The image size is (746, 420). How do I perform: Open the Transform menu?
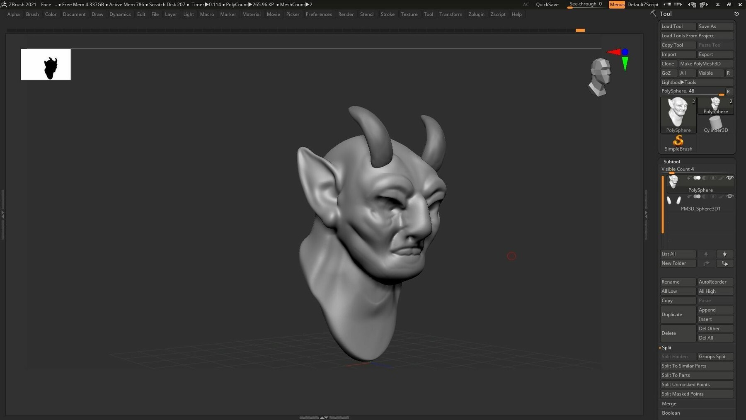pyautogui.click(x=451, y=14)
